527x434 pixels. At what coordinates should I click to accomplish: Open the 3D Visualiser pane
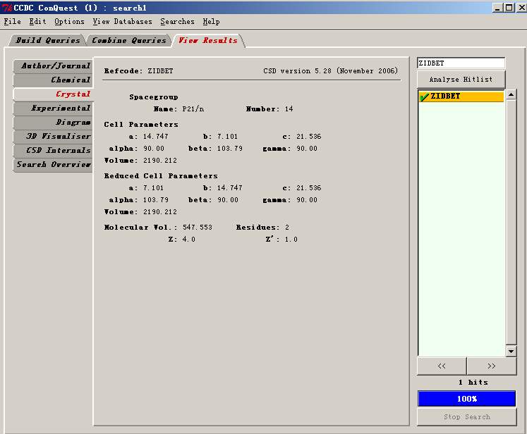(58, 136)
